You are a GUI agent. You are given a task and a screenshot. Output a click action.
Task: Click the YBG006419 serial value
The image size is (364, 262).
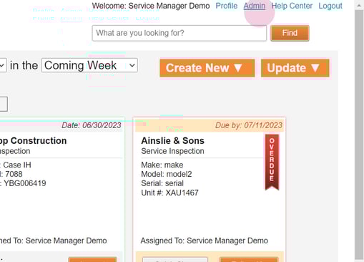[x=25, y=183]
